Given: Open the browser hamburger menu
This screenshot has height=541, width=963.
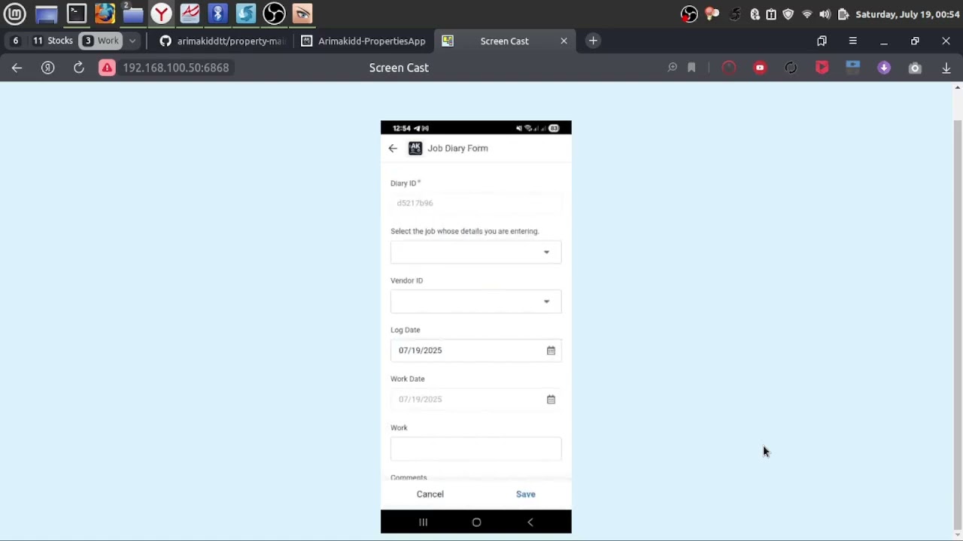Looking at the screenshot, I should [852, 41].
